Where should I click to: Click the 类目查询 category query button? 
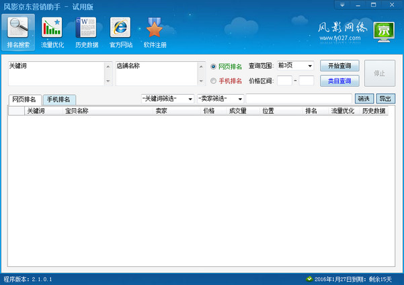(x=339, y=81)
